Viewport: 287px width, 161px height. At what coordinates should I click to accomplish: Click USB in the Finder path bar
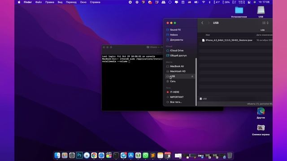pyautogui.click(x=203, y=99)
